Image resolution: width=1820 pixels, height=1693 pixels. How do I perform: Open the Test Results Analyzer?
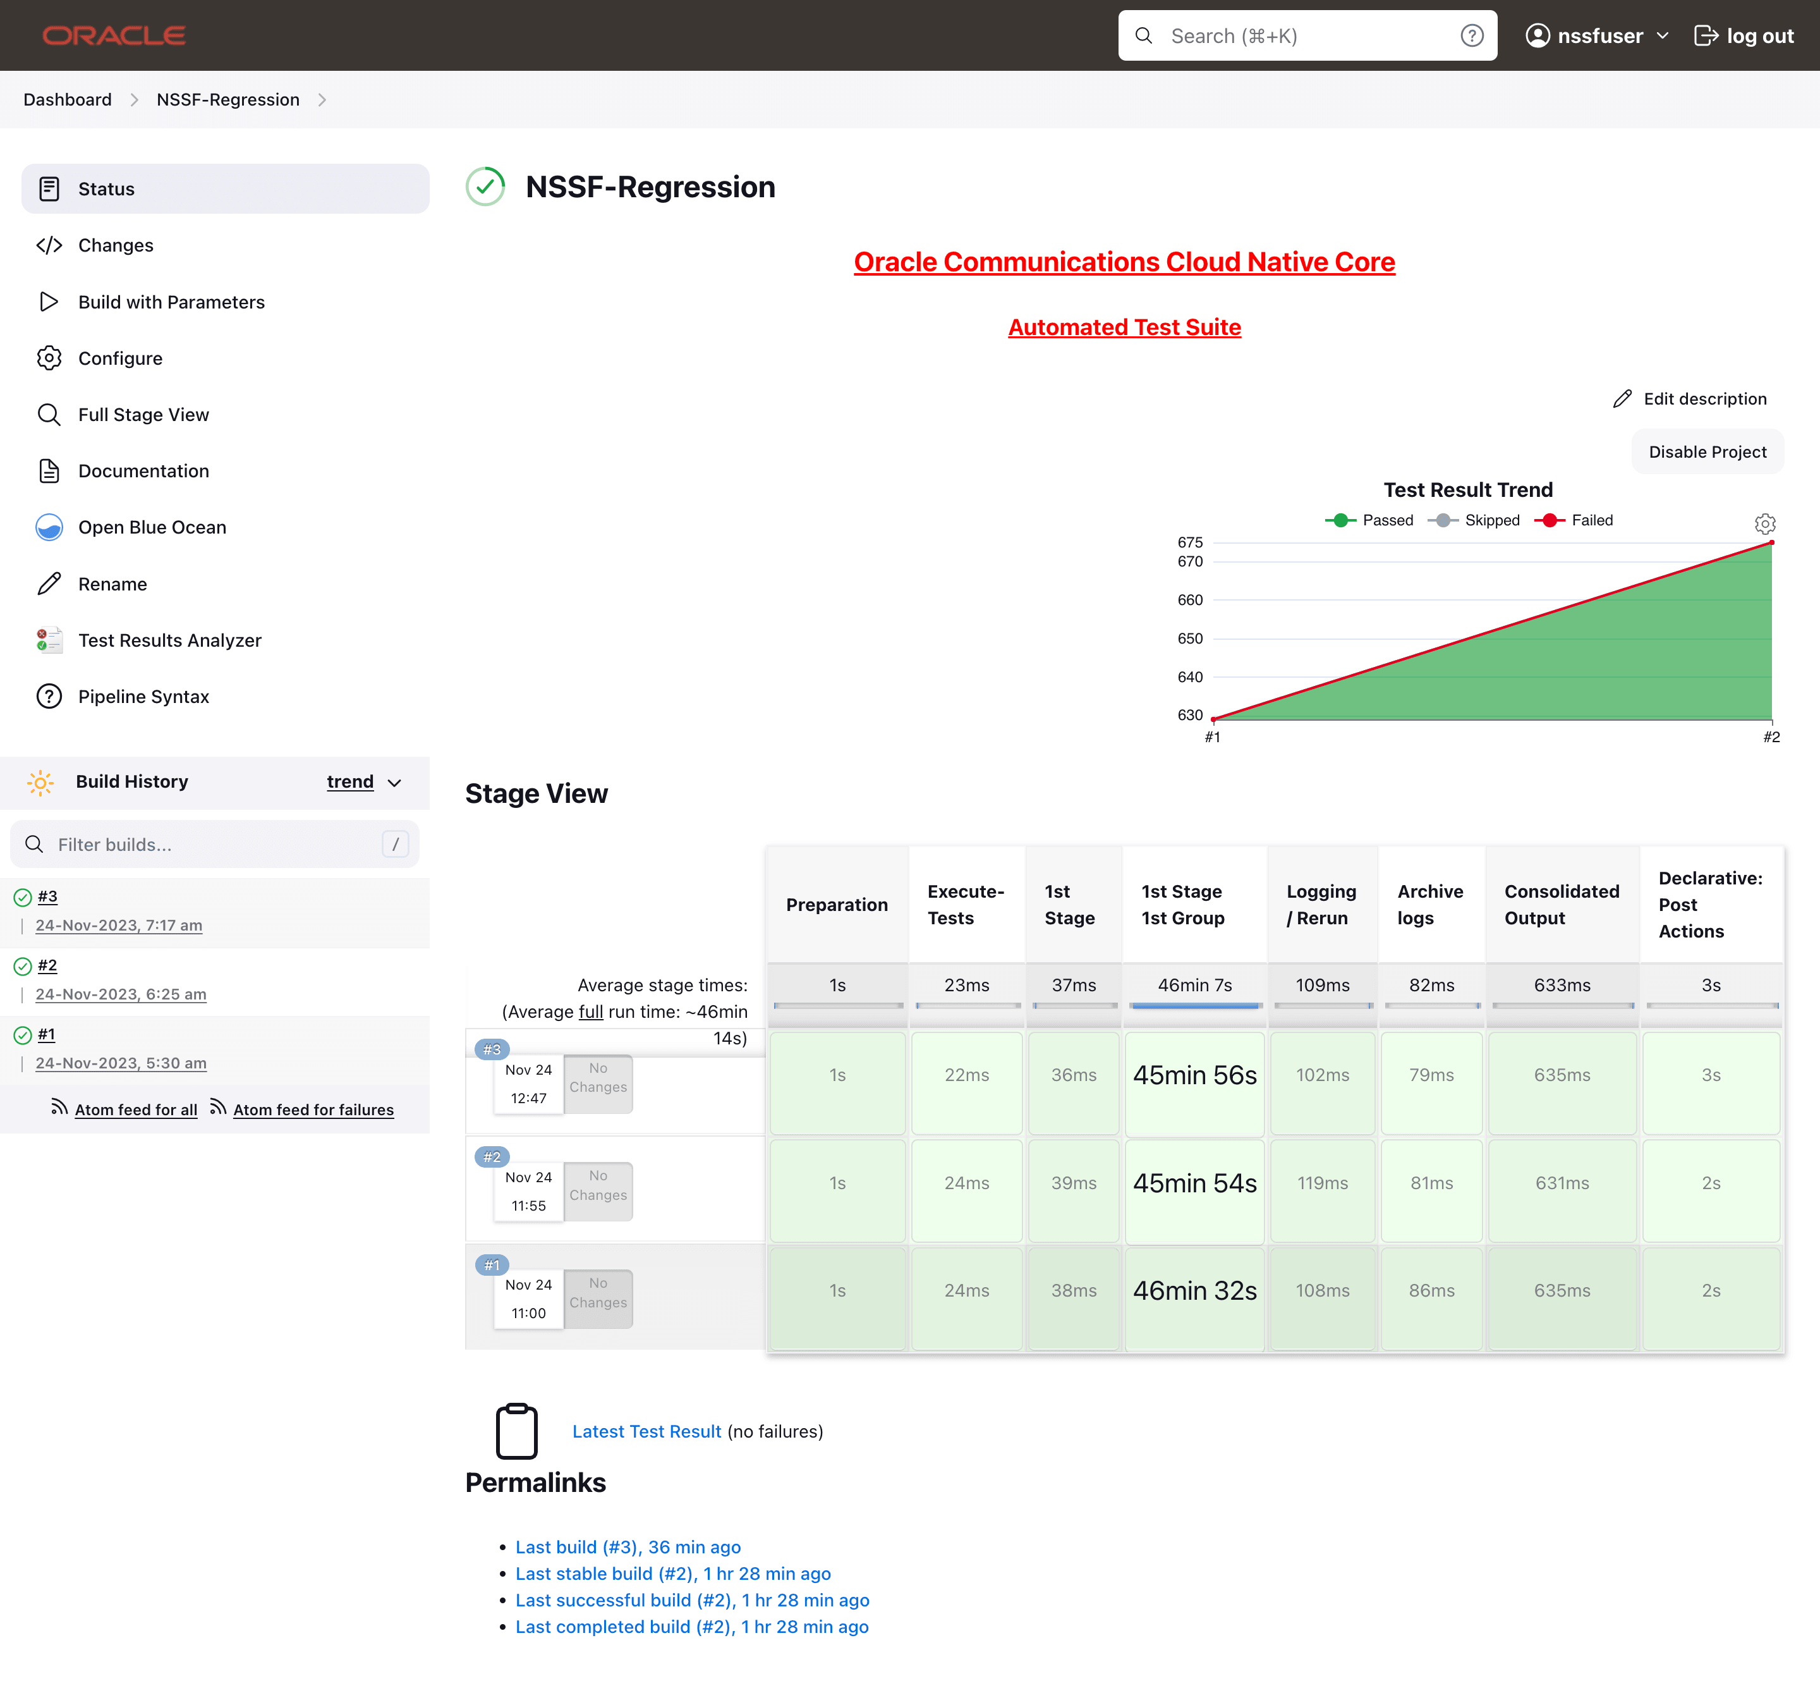(169, 640)
